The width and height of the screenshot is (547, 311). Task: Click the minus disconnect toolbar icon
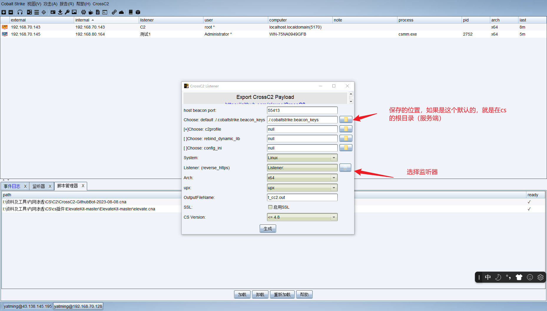click(11, 12)
